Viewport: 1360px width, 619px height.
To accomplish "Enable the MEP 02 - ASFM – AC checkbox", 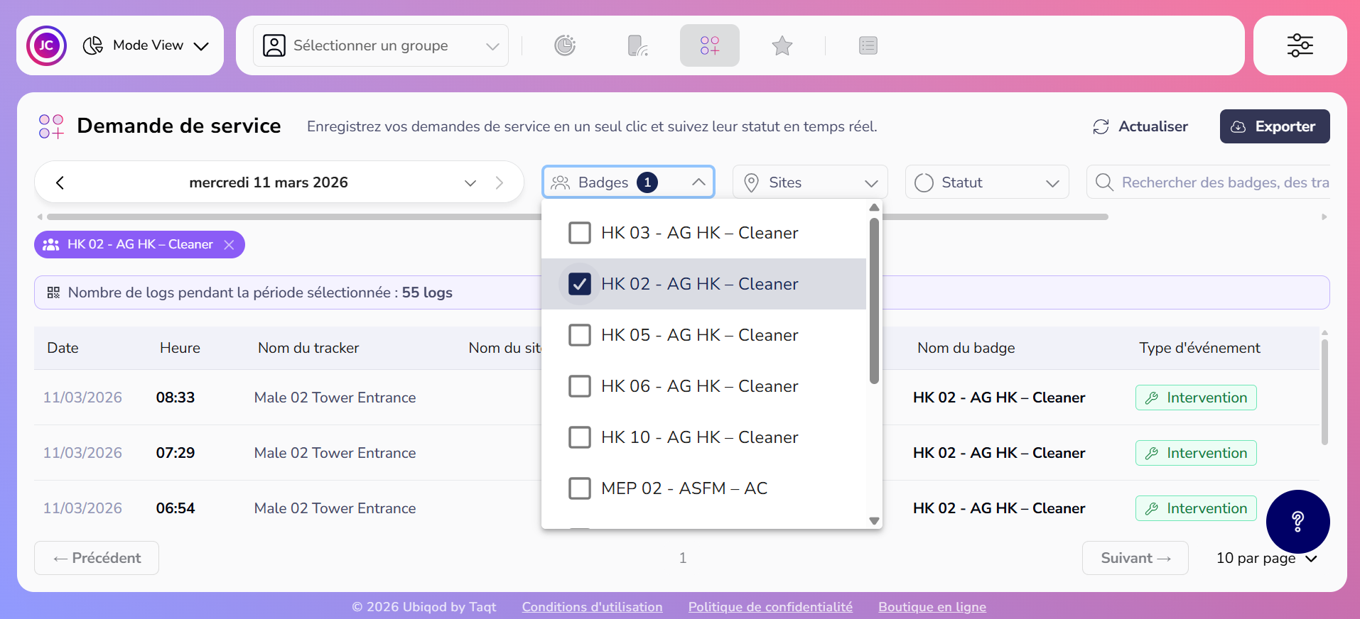I will [580, 488].
